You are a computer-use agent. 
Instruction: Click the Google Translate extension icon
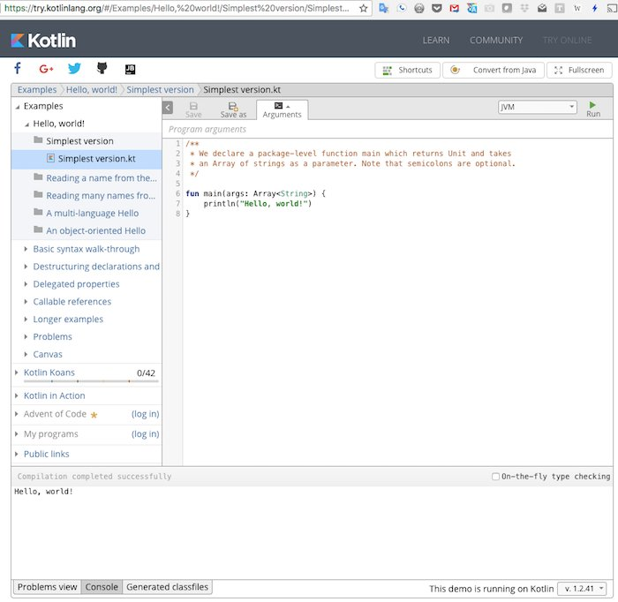[x=383, y=8]
